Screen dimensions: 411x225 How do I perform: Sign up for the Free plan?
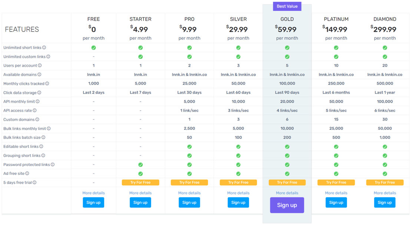coord(93,202)
